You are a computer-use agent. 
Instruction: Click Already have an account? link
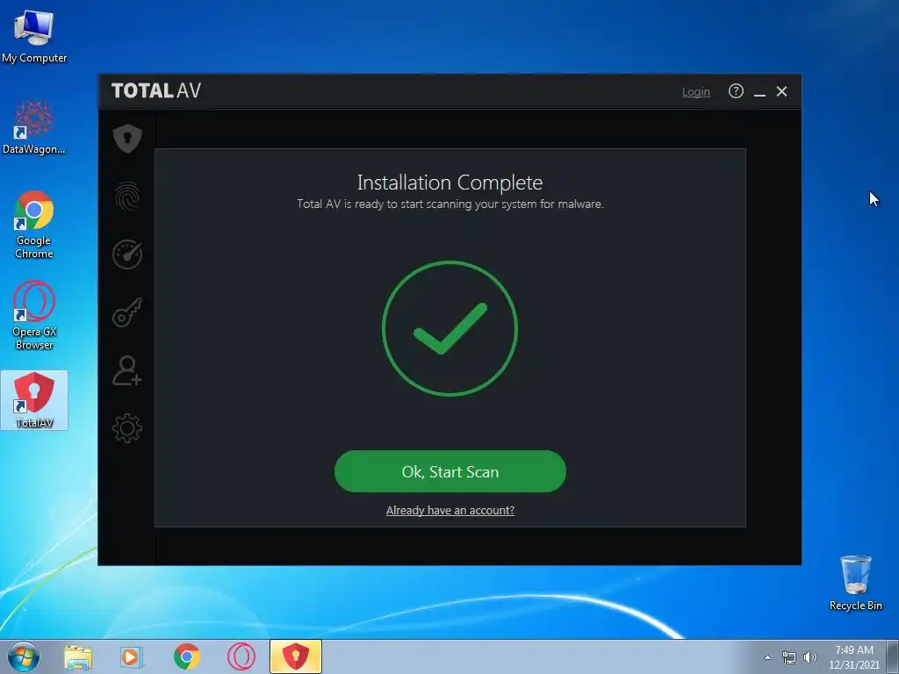click(450, 510)
